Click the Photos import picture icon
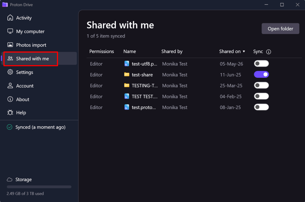The width and height of the screenshot is (305, 202). click(10, 45)
